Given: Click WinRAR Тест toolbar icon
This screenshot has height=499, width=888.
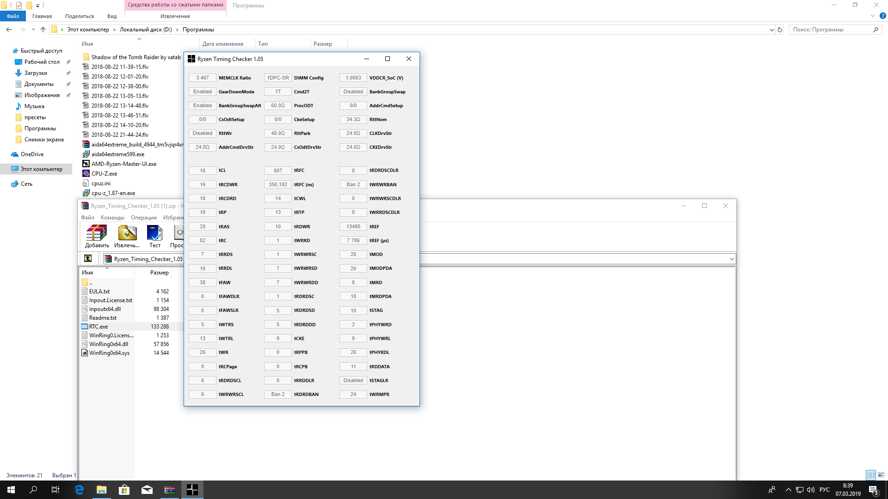Looking at the screenshot, I should pos(154,236).
